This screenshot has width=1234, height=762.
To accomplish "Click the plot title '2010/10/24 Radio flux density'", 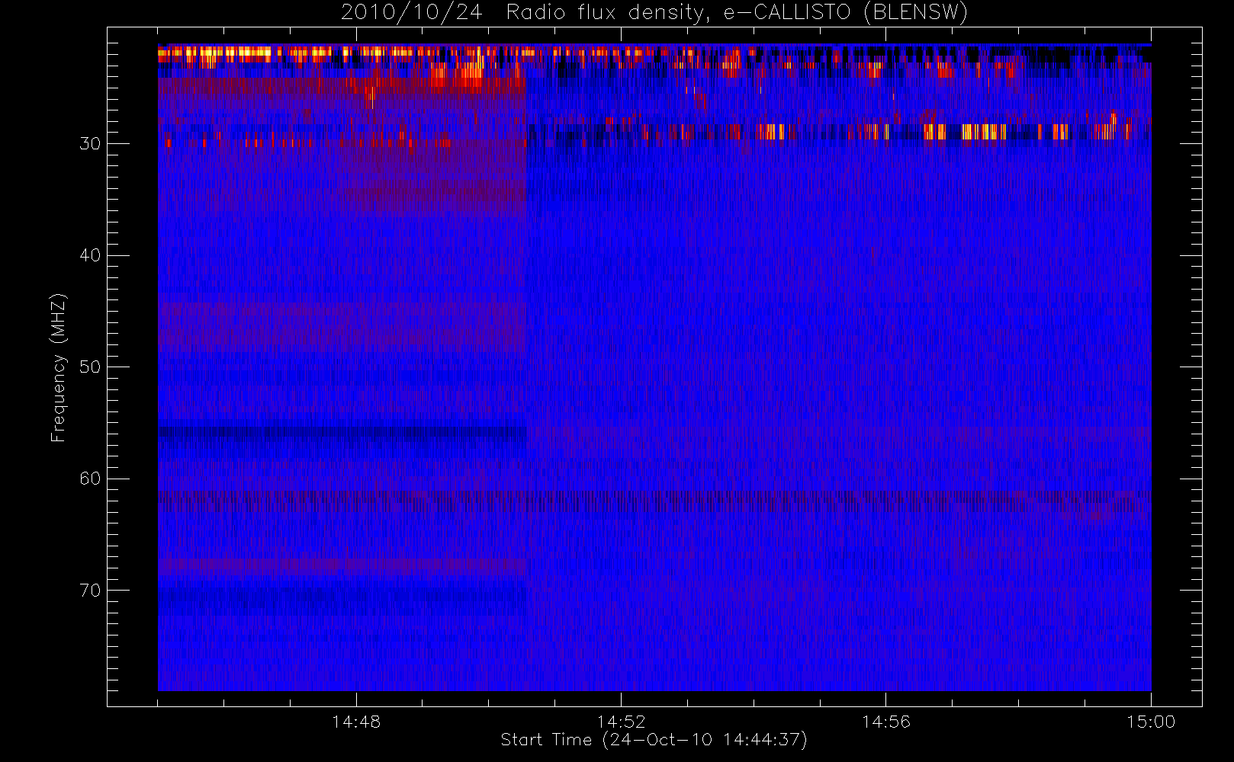I will pyautogui.click(x=654, y=13).
